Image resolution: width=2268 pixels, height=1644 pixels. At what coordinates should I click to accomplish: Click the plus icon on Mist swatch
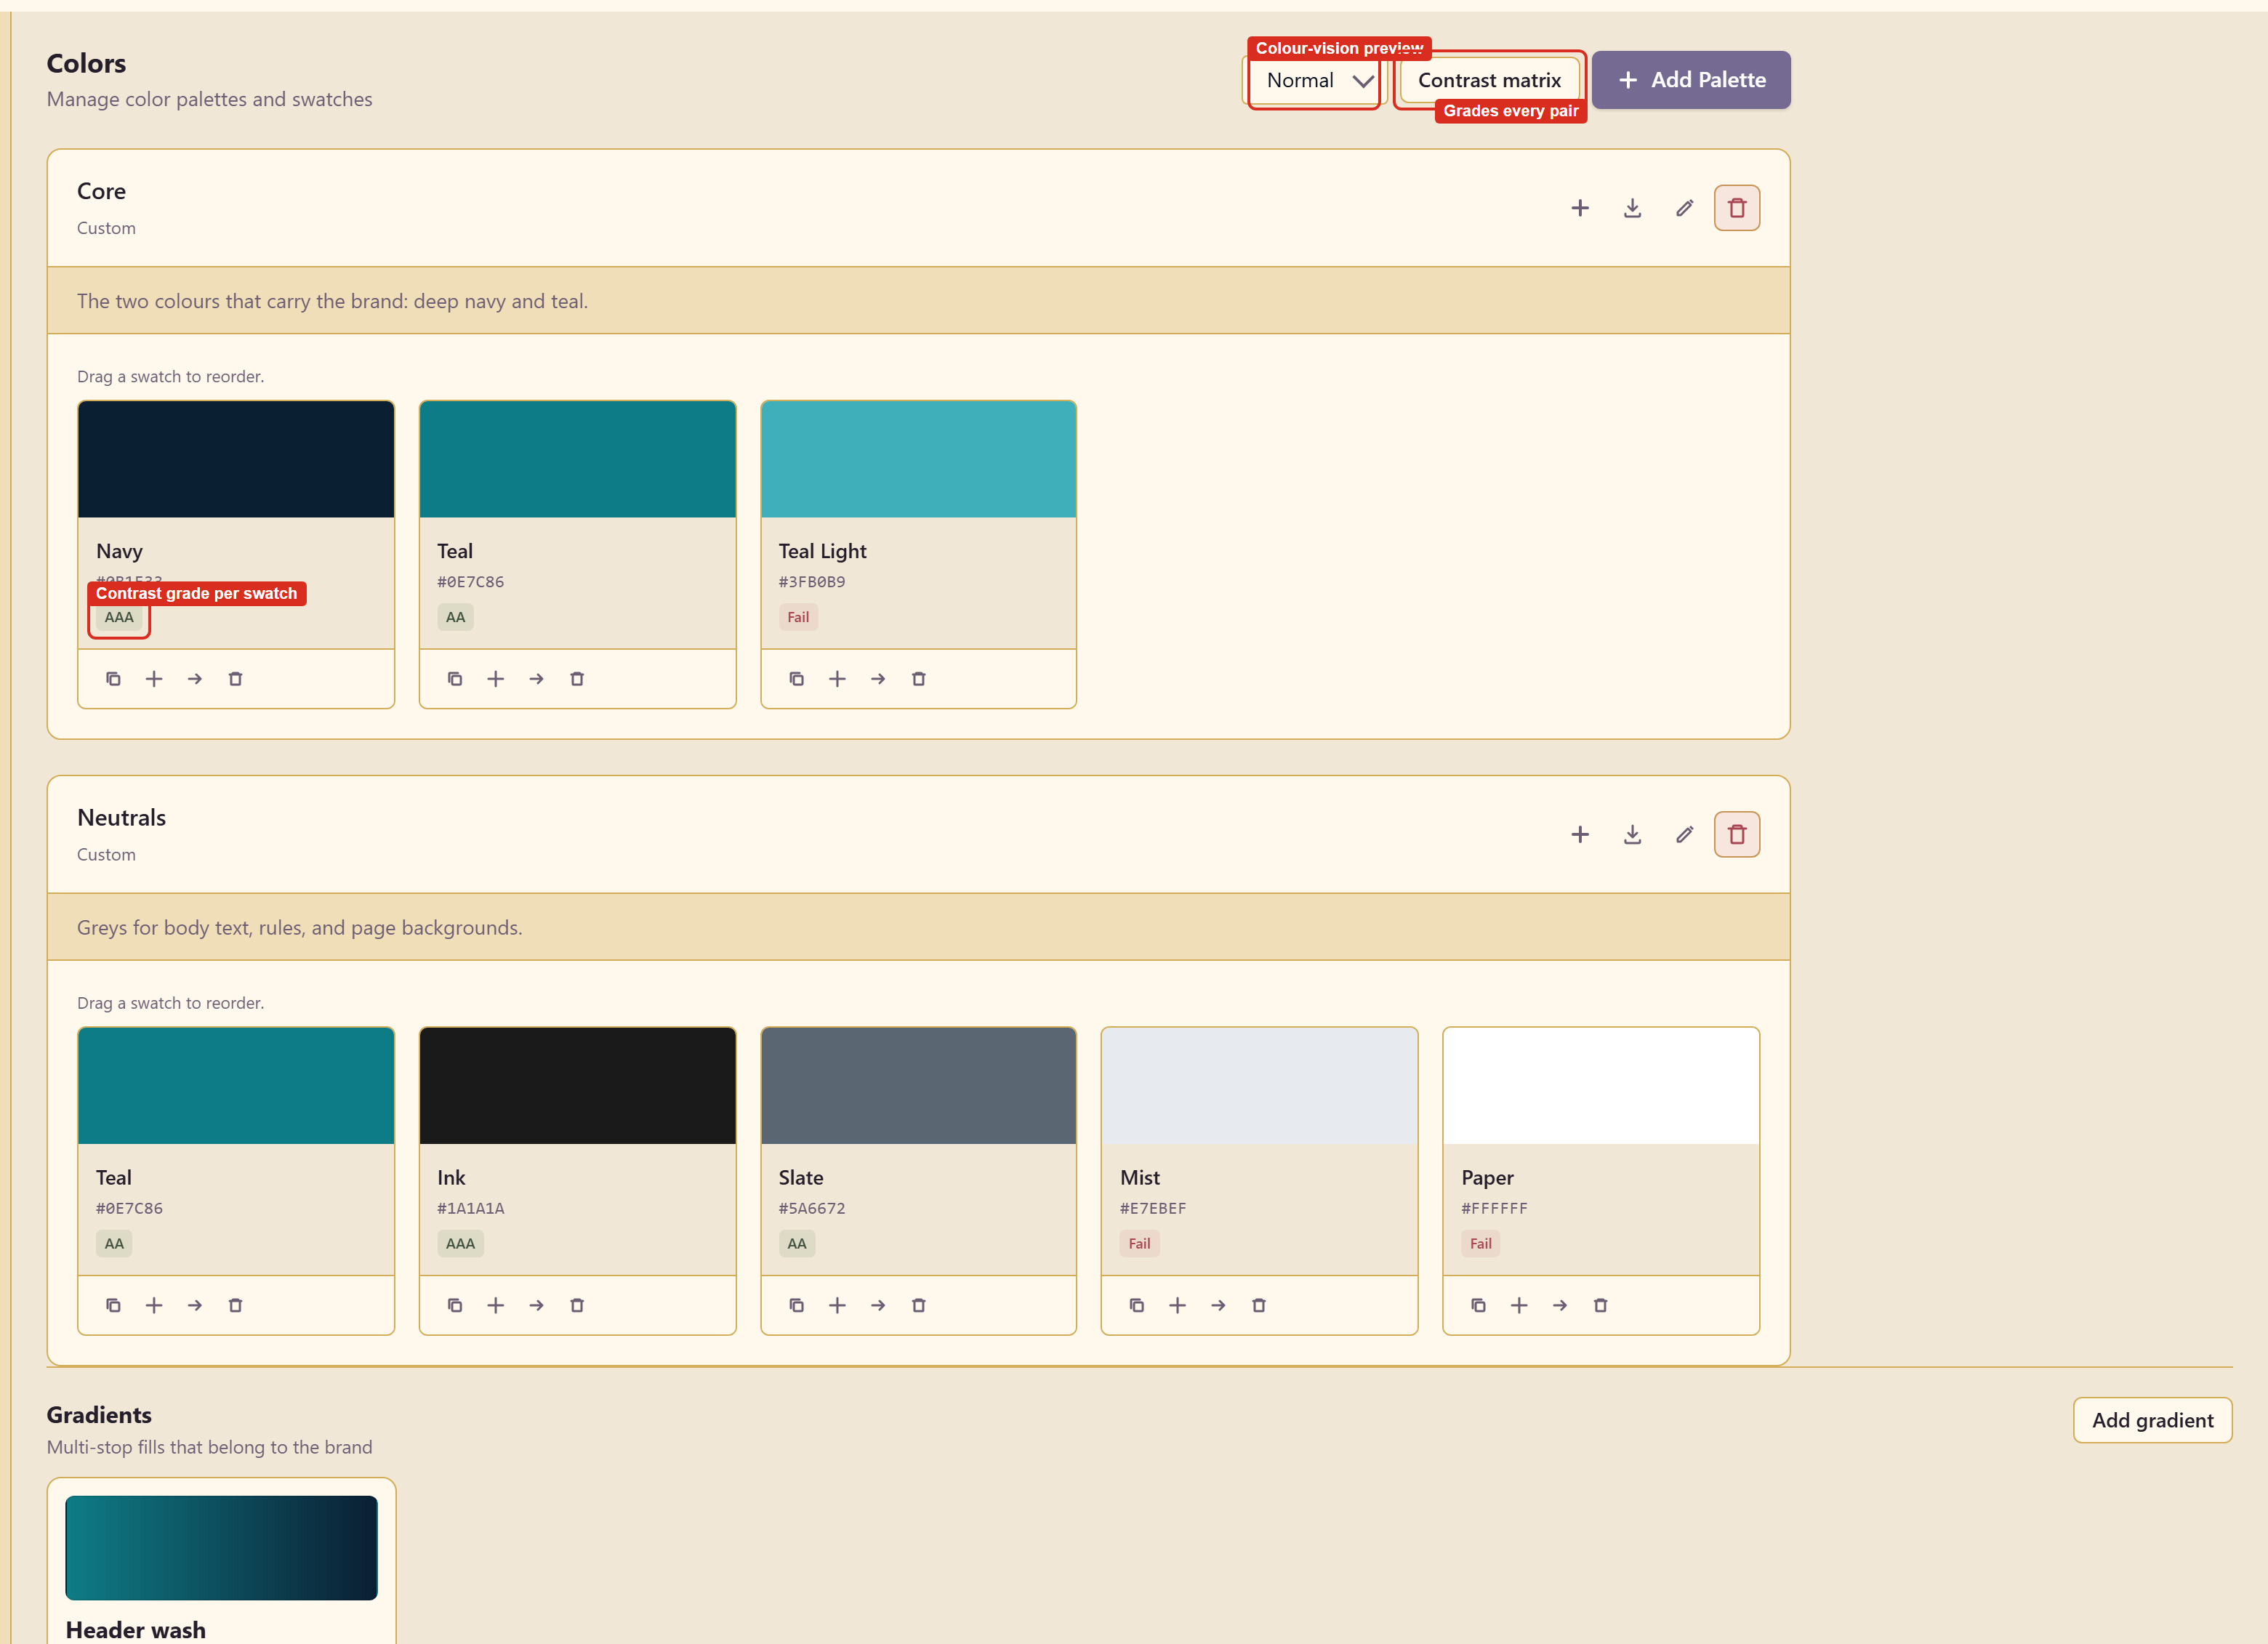pos(1177,1305)
